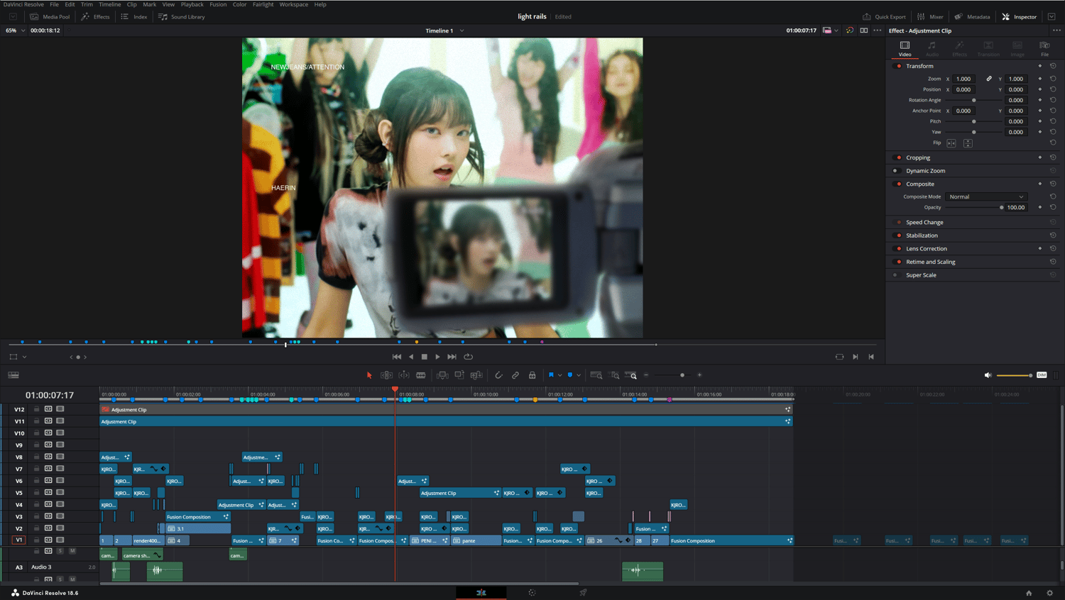Open marker color dropdown arrow

pos(579,375)
